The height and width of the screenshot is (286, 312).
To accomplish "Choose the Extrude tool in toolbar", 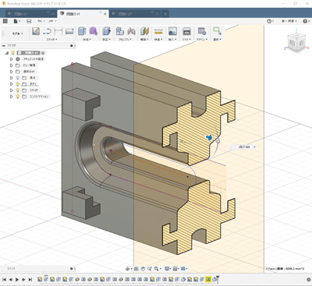I will coord(82,31).
